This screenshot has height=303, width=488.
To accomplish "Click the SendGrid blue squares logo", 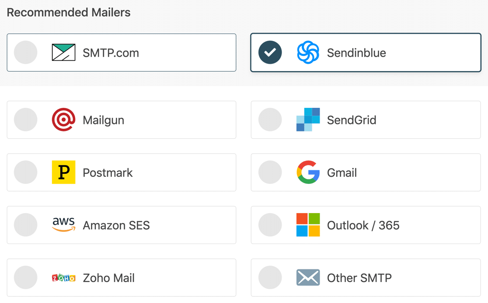I will pyautogui.click(x=309, y=119).
